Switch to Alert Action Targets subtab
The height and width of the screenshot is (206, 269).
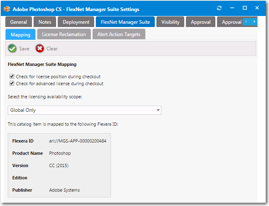[x=119, y=34]
